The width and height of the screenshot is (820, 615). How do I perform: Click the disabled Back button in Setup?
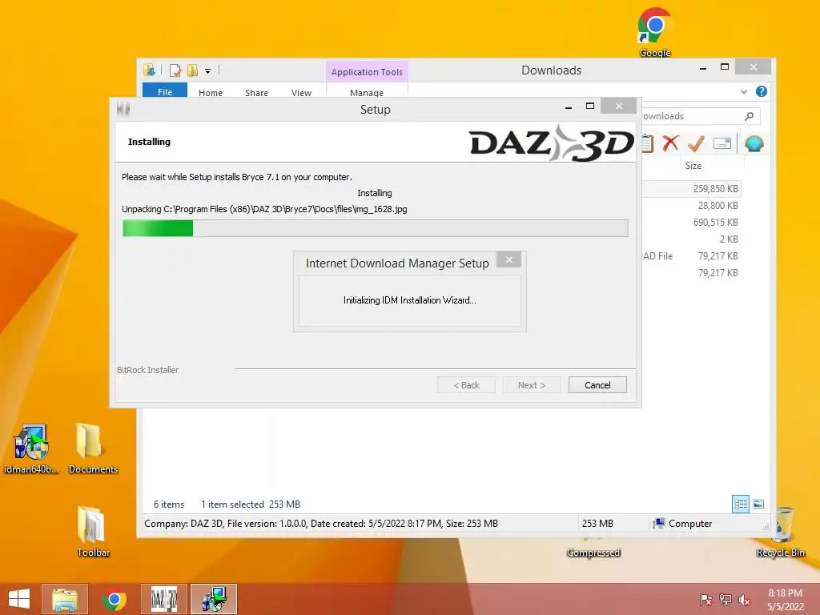pyautogui.click(x=467, y=385)
